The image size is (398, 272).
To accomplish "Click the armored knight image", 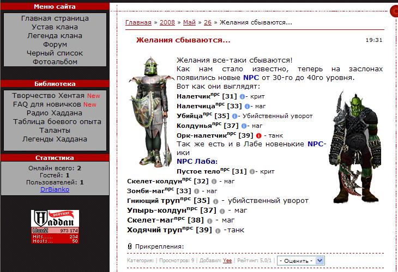I will click(x=151, y=112).
